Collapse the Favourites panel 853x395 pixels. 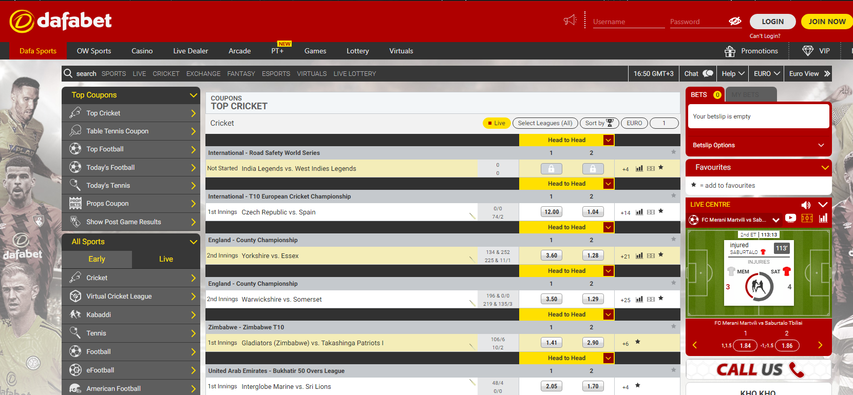[825, 167]
